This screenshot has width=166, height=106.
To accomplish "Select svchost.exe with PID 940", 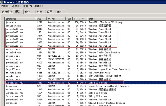I will (85, 66).
